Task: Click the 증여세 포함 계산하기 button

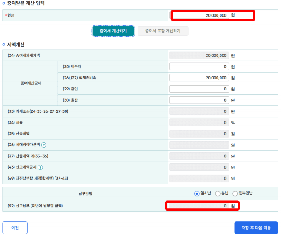Action: tap(163, 31)
